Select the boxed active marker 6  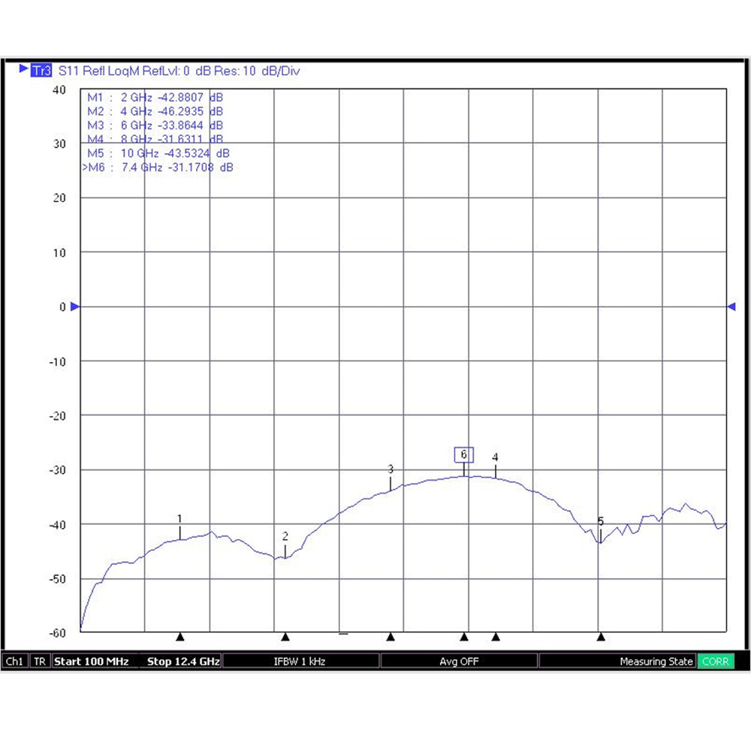pos(463,454)
